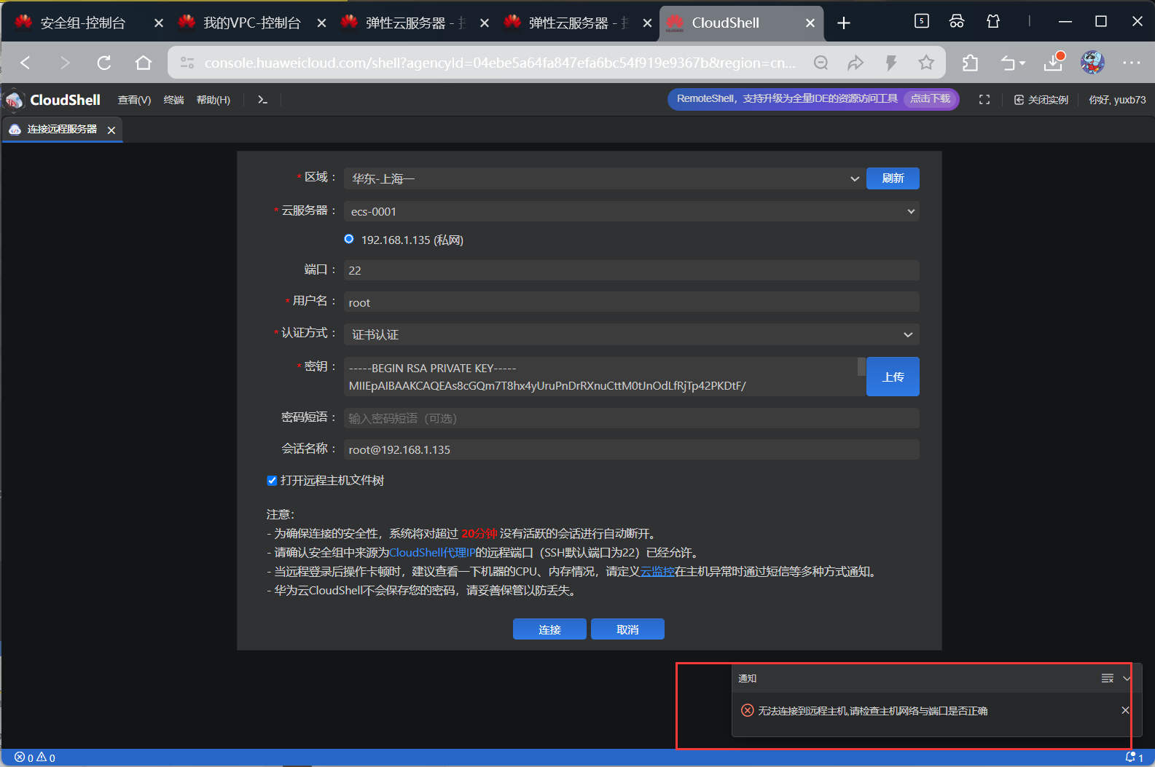Click the 用户名 field with root
Screen dimensions: 1155x767
(631, 302)
